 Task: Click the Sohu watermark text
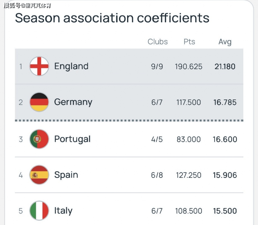(27, 5)
